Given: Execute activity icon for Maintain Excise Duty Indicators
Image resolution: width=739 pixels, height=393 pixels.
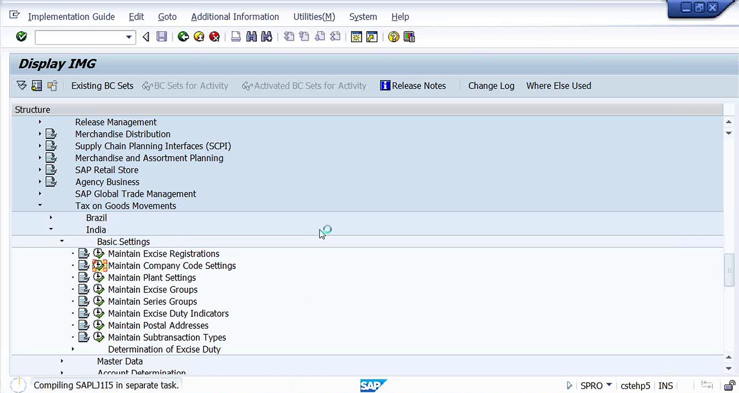Looking at the screenshot, I should [98, 313].
